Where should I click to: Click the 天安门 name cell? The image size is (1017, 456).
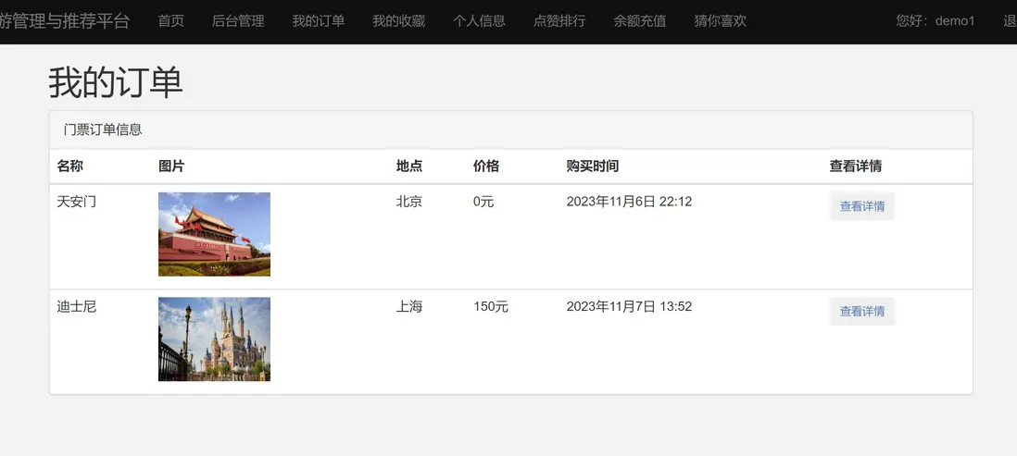(76, 202)
